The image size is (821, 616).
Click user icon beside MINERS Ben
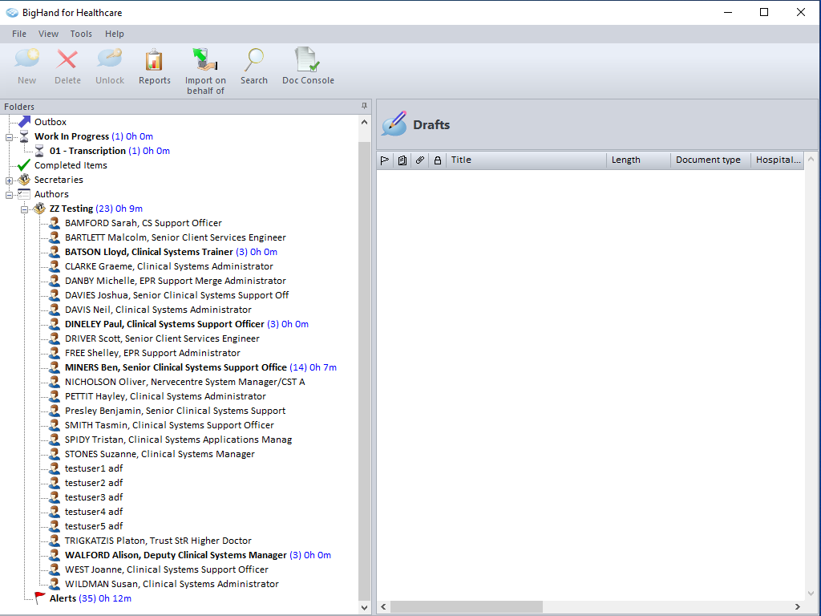pyautogui.click(x=55, y=367)
